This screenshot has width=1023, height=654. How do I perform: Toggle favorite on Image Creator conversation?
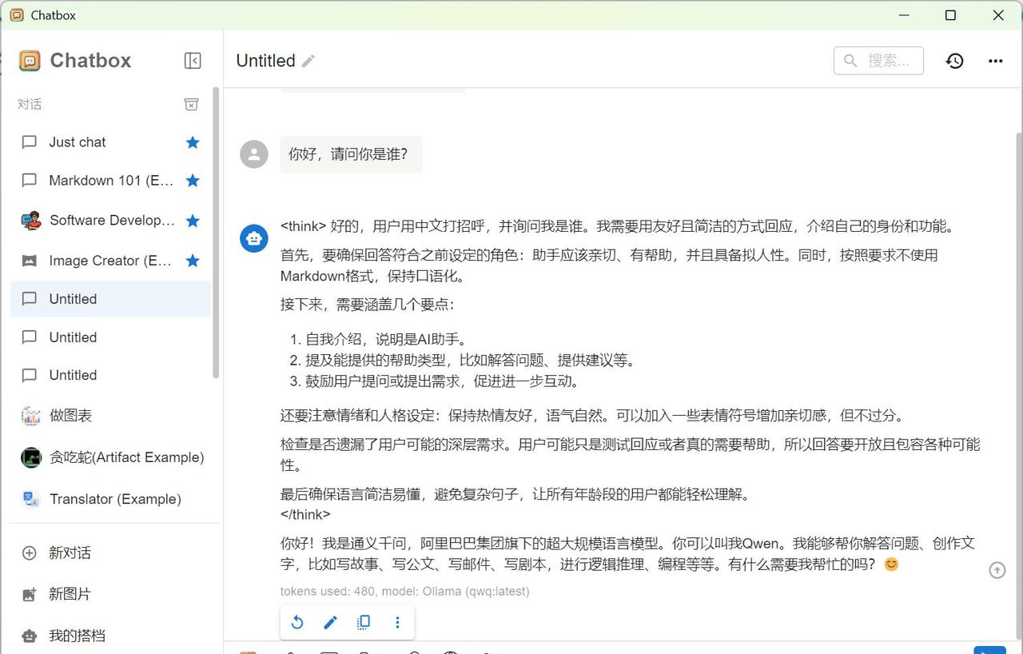(193, 260)
